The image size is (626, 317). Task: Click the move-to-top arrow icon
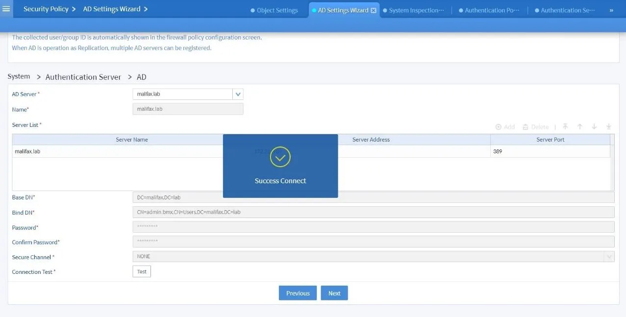point(565,126)
